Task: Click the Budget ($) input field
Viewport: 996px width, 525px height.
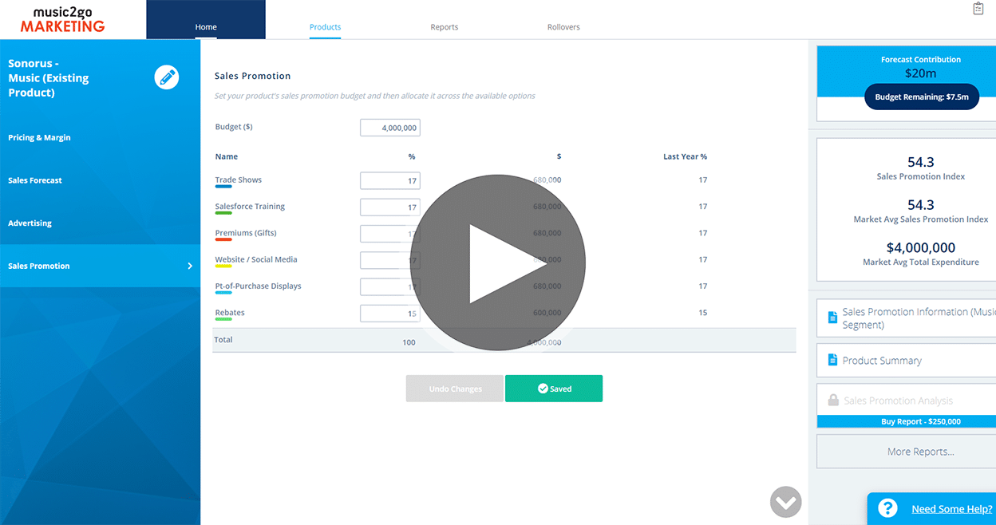Action: pos(389,128)
